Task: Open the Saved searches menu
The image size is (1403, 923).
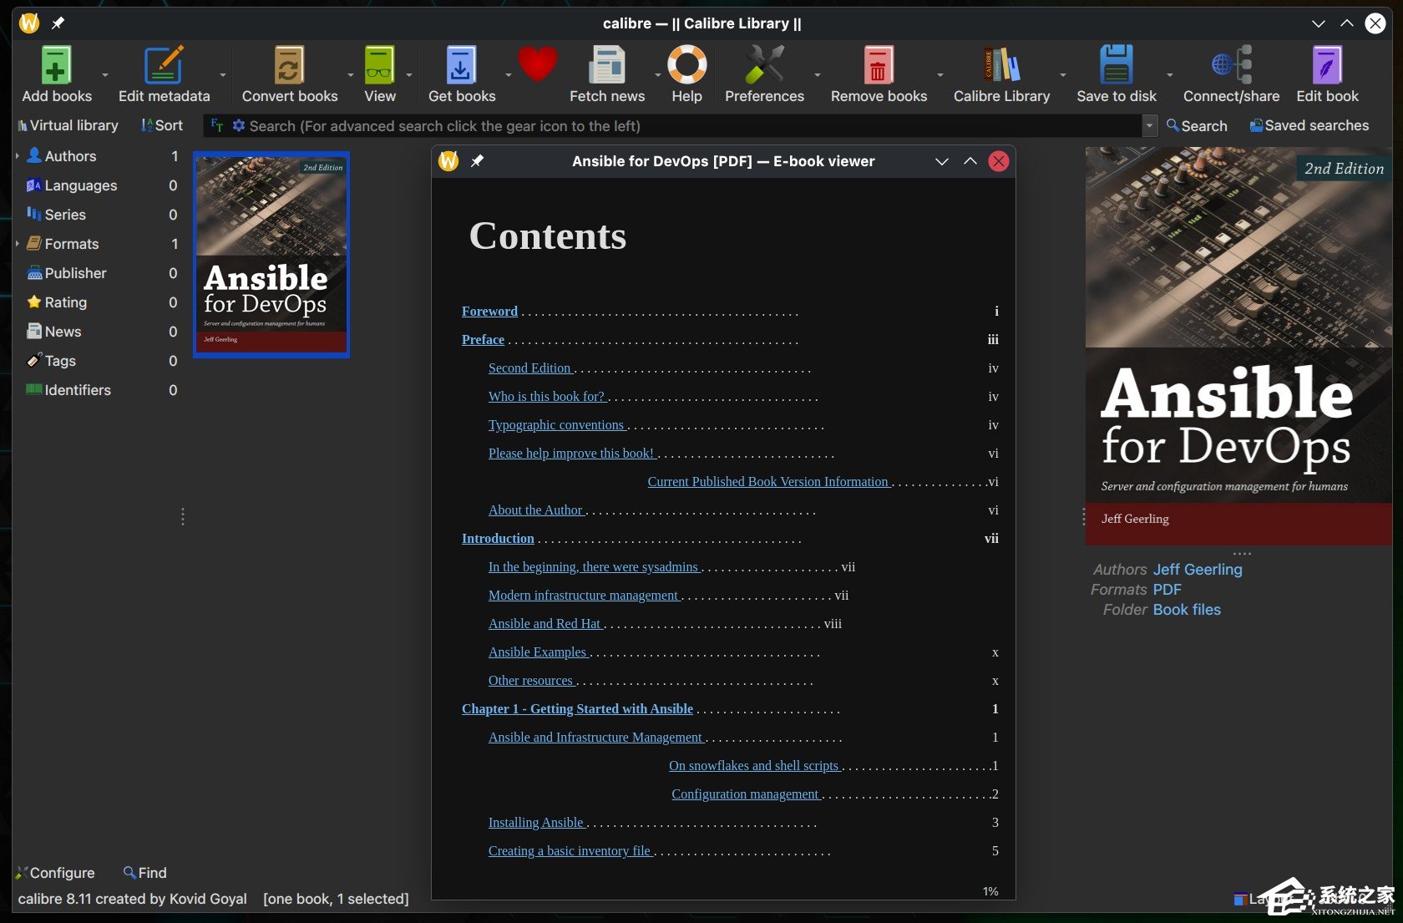Action: [x=1309, y=125]
